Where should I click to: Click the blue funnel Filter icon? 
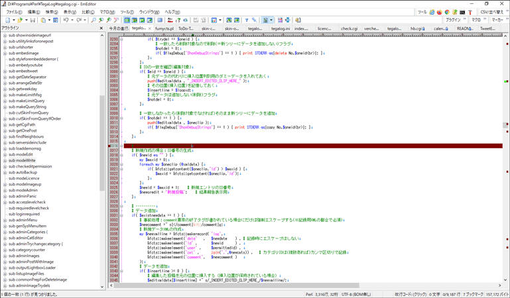[x=247, y=20]
